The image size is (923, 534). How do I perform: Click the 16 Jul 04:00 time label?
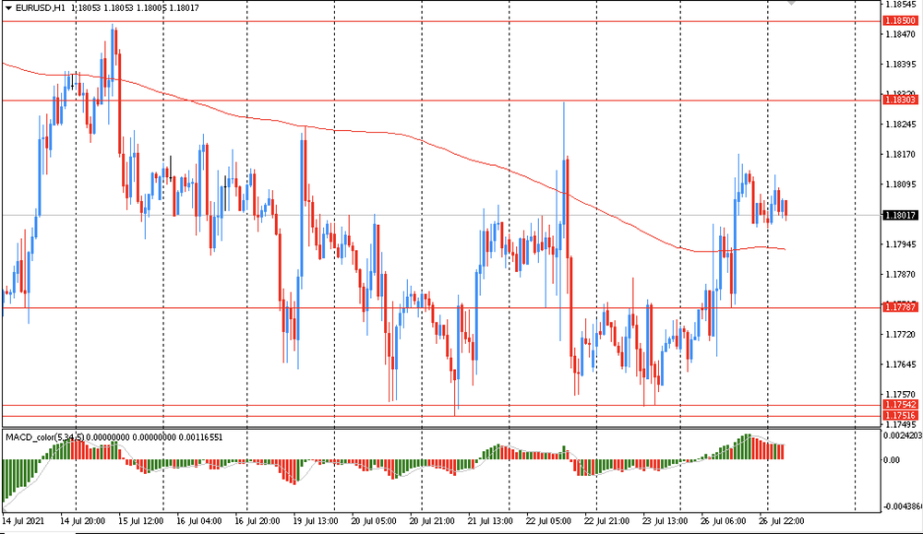click(x=199, y=521)
